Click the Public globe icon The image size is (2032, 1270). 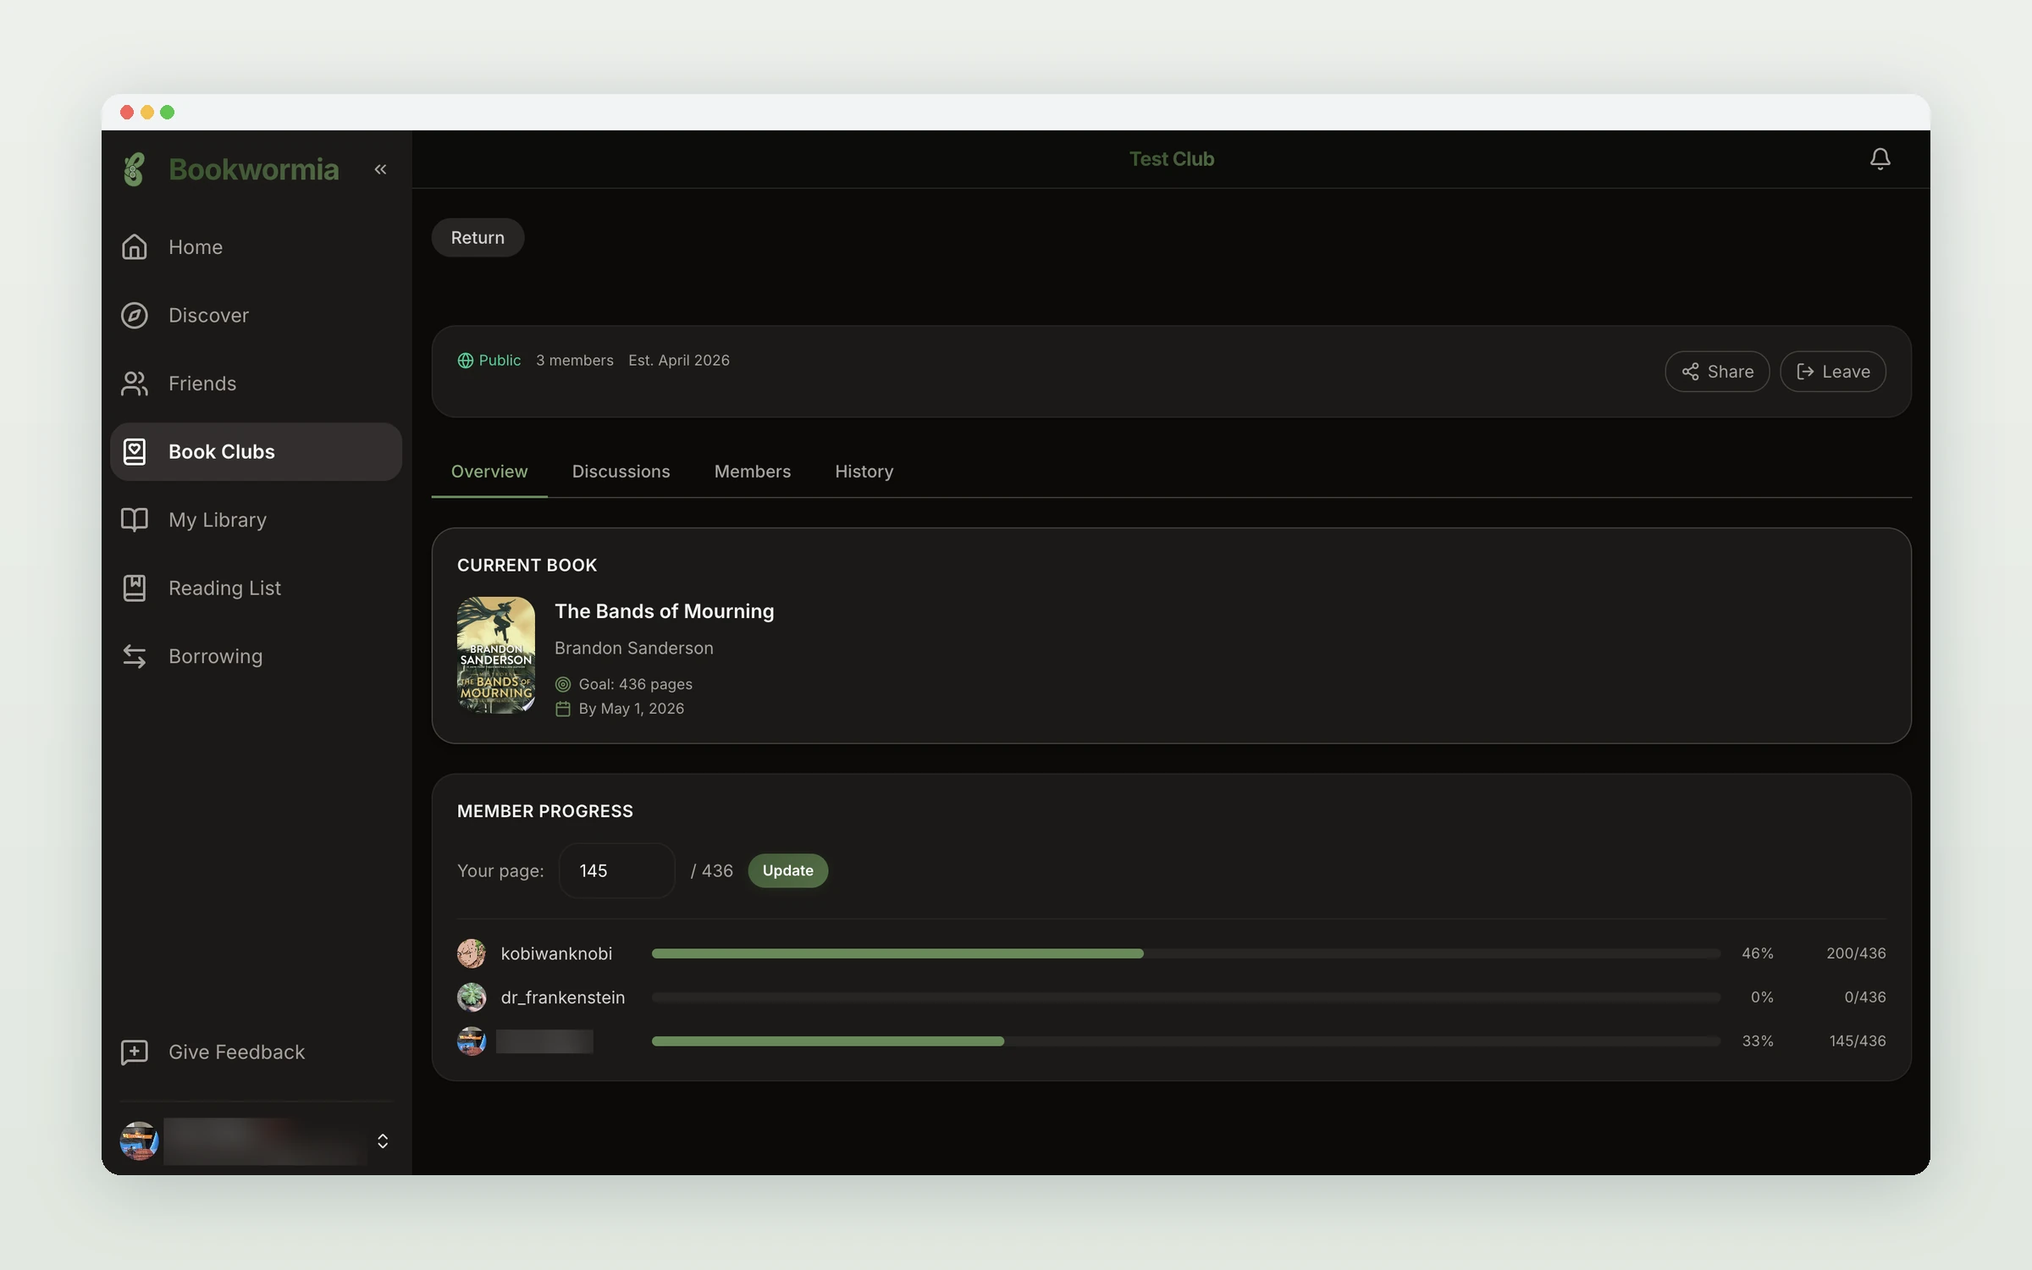click(465, 361)
